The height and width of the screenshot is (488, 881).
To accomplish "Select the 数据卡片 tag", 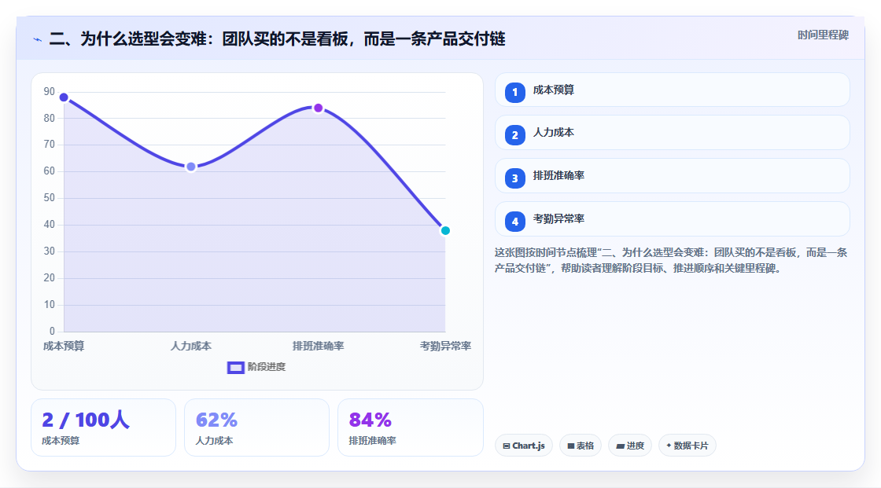I will [x=687, y=446].
